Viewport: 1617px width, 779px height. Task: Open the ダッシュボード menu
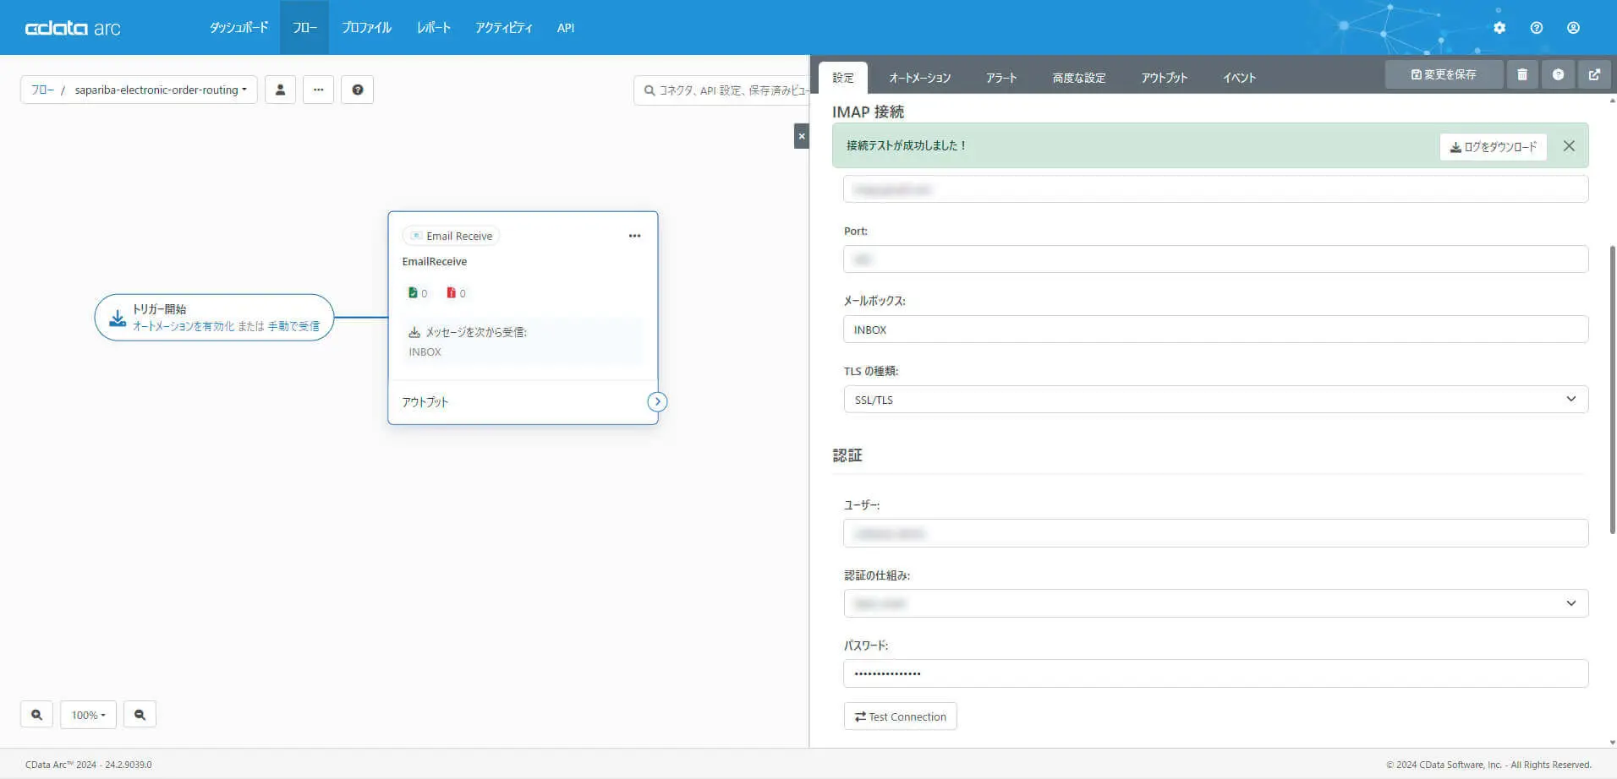click(238, 28)
